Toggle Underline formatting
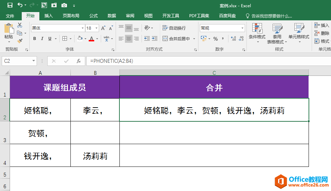331x191 pixels. click(50, 39)
